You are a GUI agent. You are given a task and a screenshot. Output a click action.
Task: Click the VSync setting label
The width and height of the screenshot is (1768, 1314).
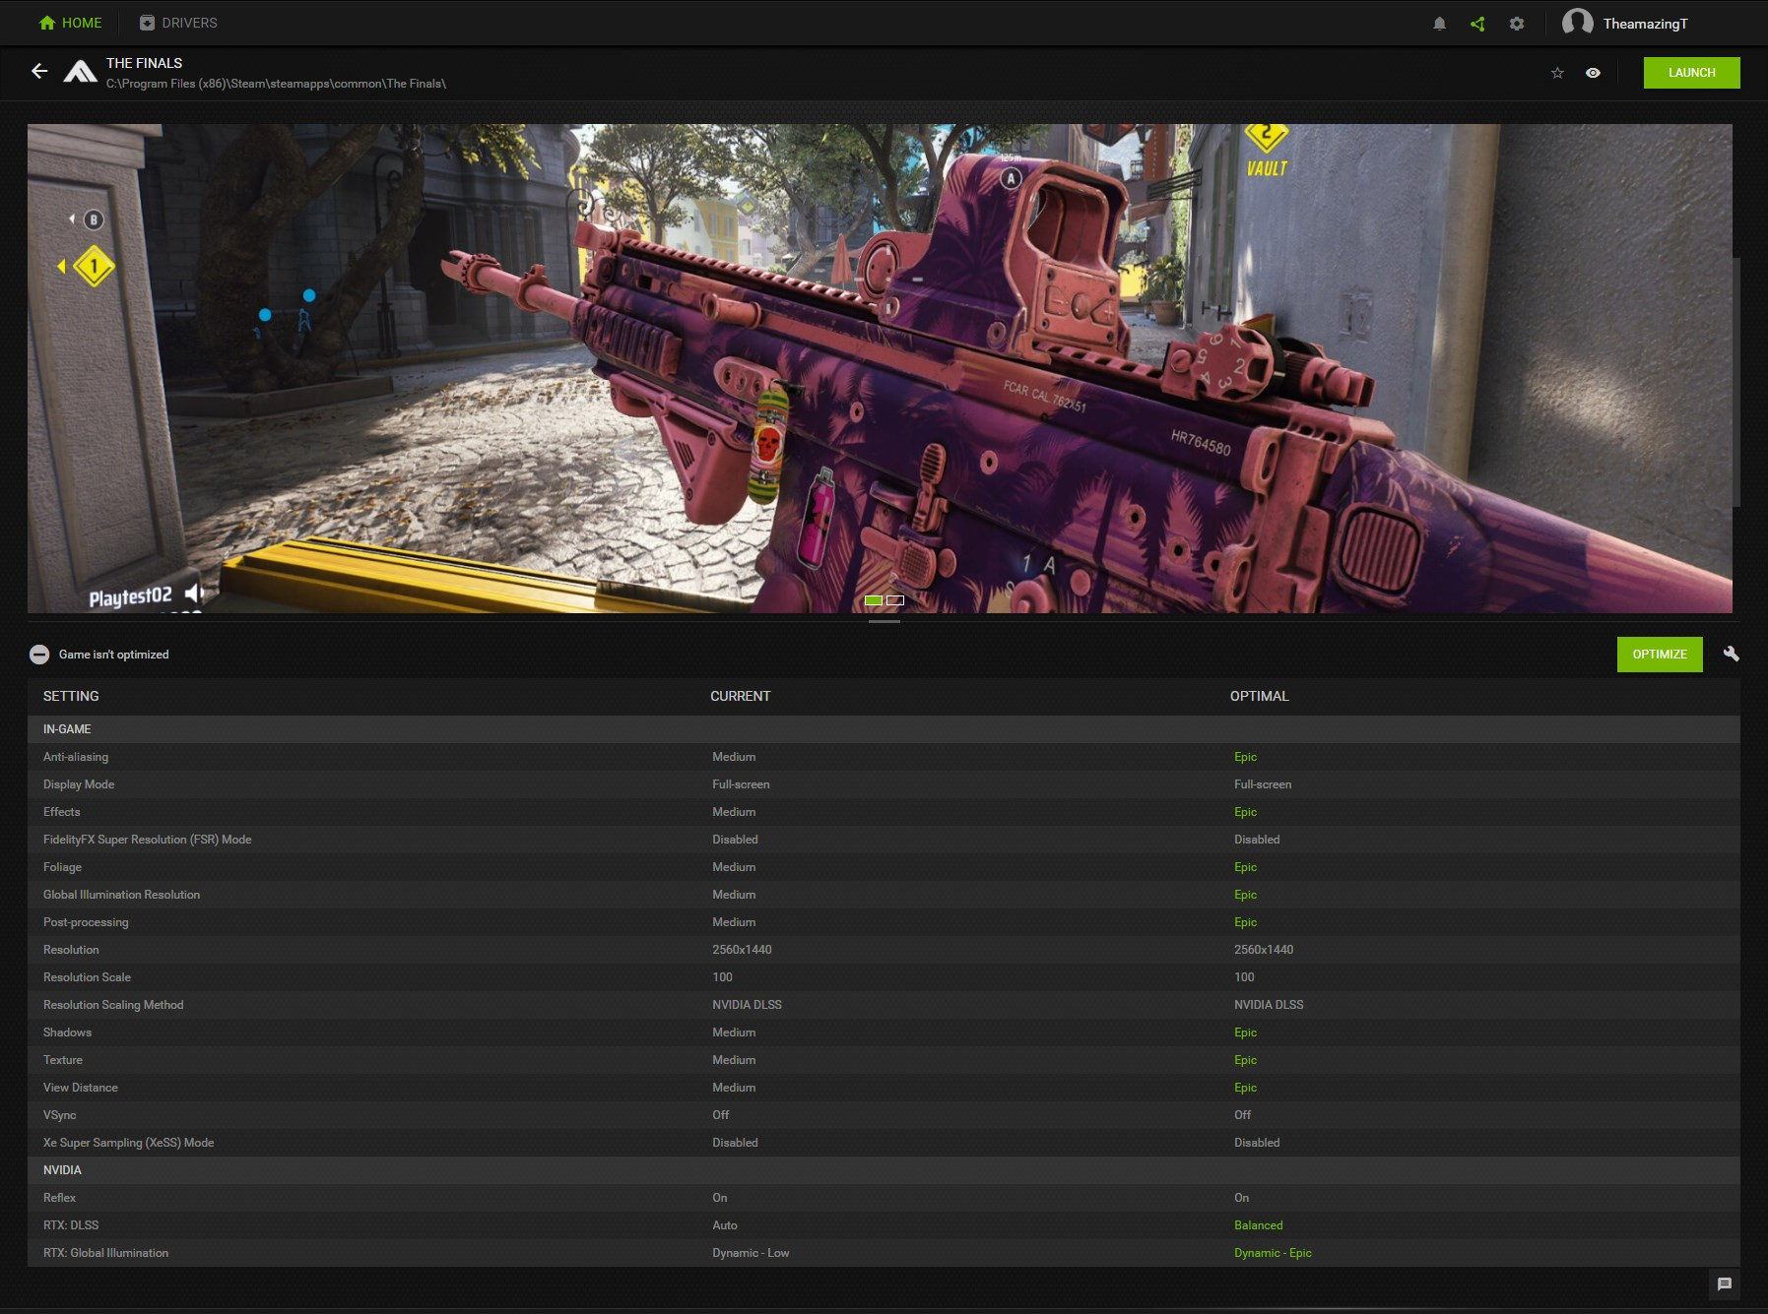pos(59,1115)
